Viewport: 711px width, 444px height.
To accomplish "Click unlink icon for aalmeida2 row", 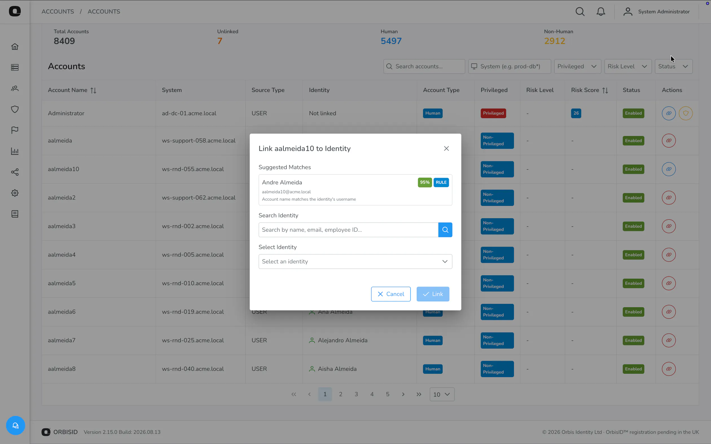I will click(669, 198).
